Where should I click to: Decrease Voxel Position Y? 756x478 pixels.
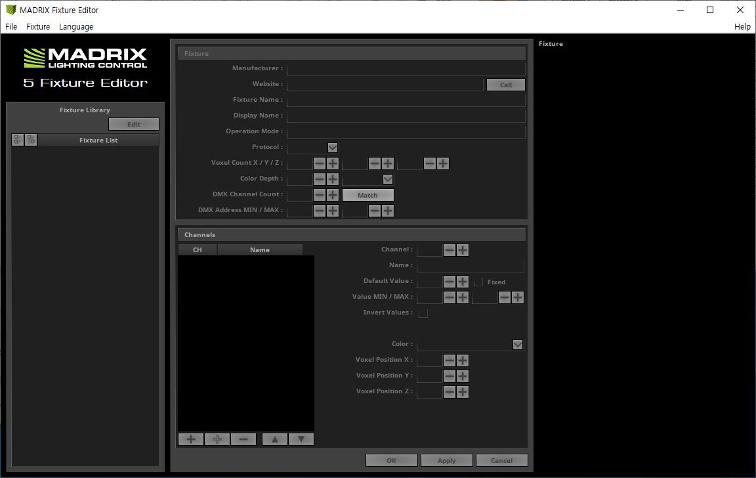point(450,376)
